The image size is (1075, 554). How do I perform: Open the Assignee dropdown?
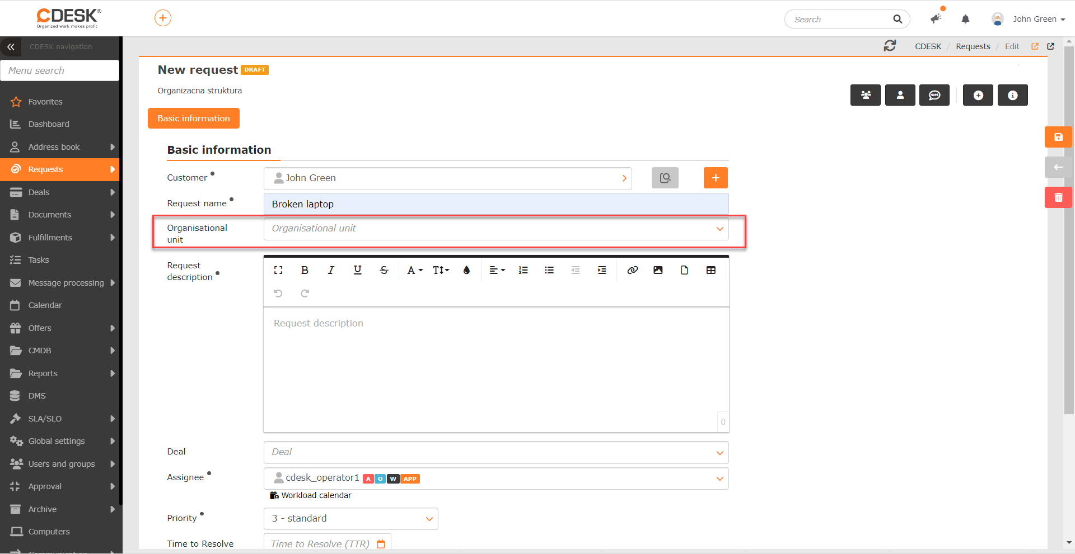click(x=496, y=478)
